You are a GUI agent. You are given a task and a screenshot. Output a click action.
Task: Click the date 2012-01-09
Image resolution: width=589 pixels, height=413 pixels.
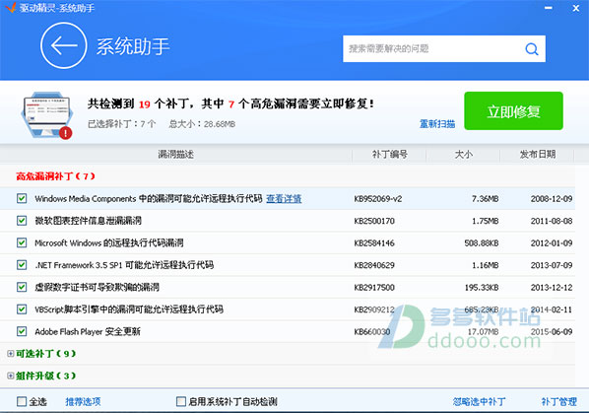tap(552, 243)
